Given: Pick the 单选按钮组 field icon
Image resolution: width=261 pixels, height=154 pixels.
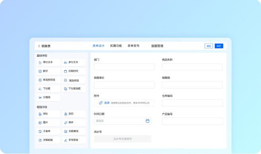Looking at the screenshot, I should [40, 80].
